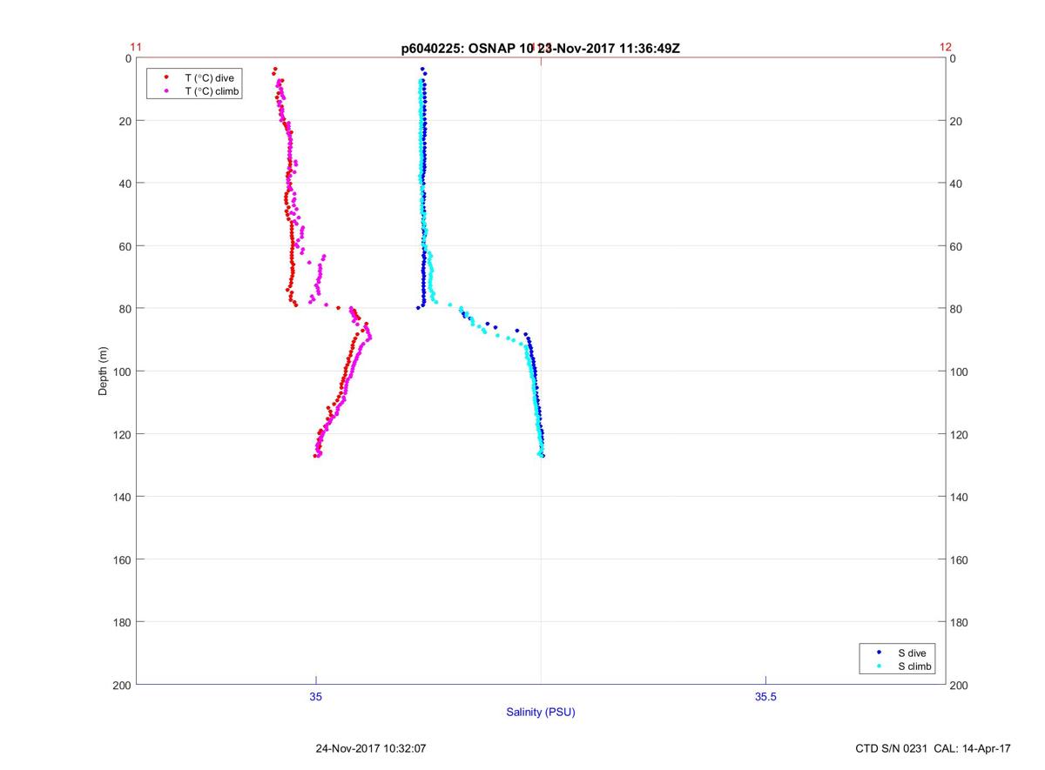This screenshot has width=1045, height=770.
Task: Click right depth axis tick 160
Action: click(959, 559)
